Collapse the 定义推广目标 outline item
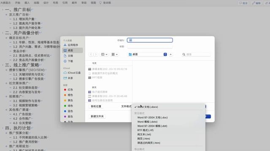 click(x=6, y=15)
